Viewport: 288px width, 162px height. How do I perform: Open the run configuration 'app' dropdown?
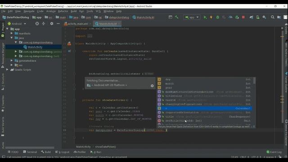coord(192,17)
